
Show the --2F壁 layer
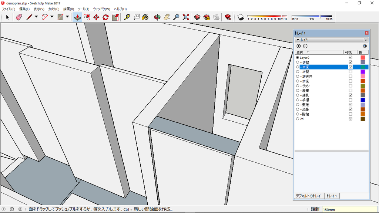pyautogui.click(x=351, y=72)
